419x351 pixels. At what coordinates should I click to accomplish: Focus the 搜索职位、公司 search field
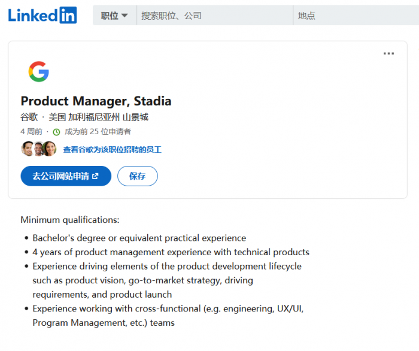click(215, 16)
